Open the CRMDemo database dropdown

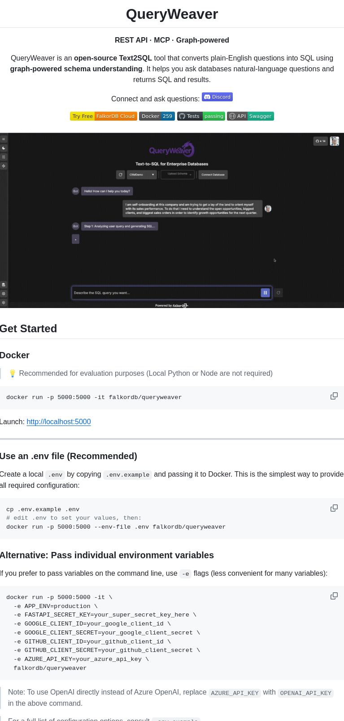pyautogui.click(x=141, y=174)
